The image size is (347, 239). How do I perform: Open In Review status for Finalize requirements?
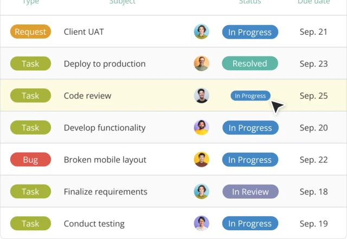(x=250, y=192)
